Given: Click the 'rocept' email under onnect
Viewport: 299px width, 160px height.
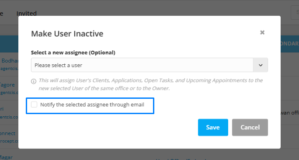Looking at the screenshot, I should 9,141.
